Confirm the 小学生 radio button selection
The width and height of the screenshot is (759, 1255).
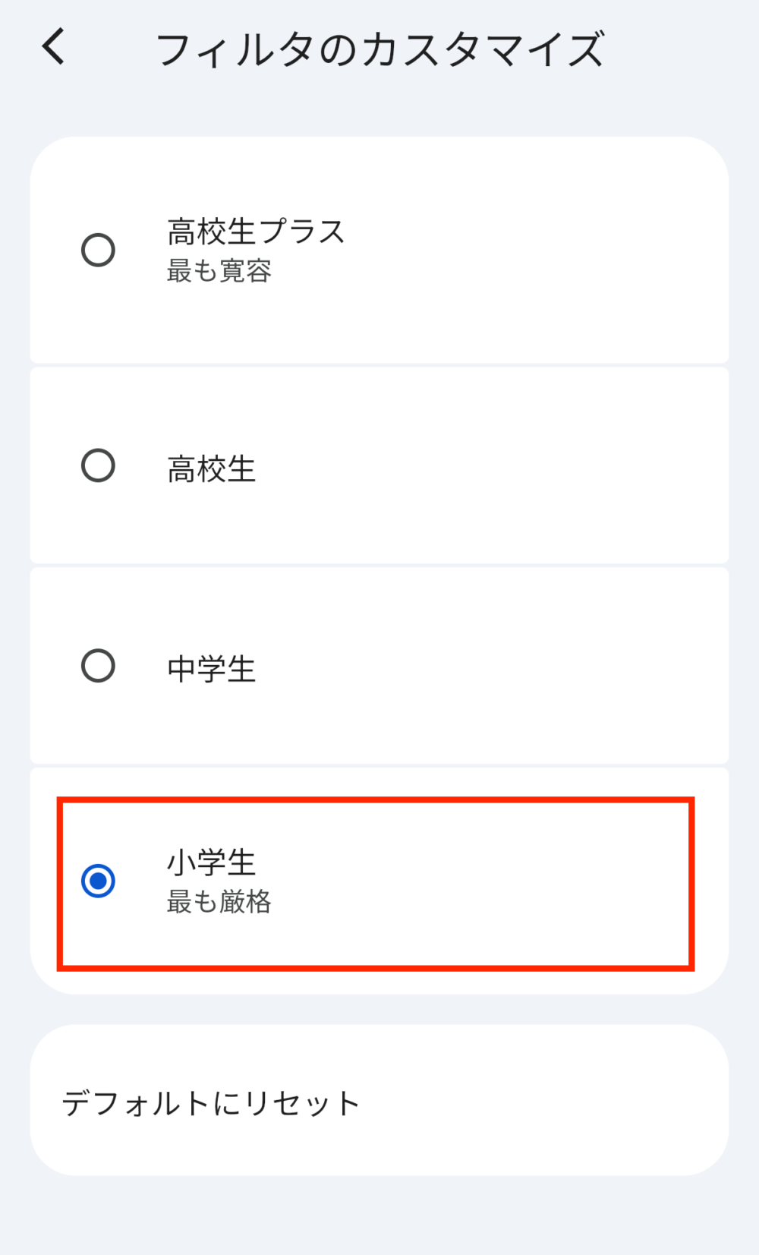point(98,881)
